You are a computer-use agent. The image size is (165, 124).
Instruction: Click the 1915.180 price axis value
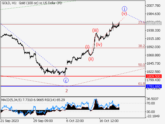pyautogui.click(x=153, y=38)
